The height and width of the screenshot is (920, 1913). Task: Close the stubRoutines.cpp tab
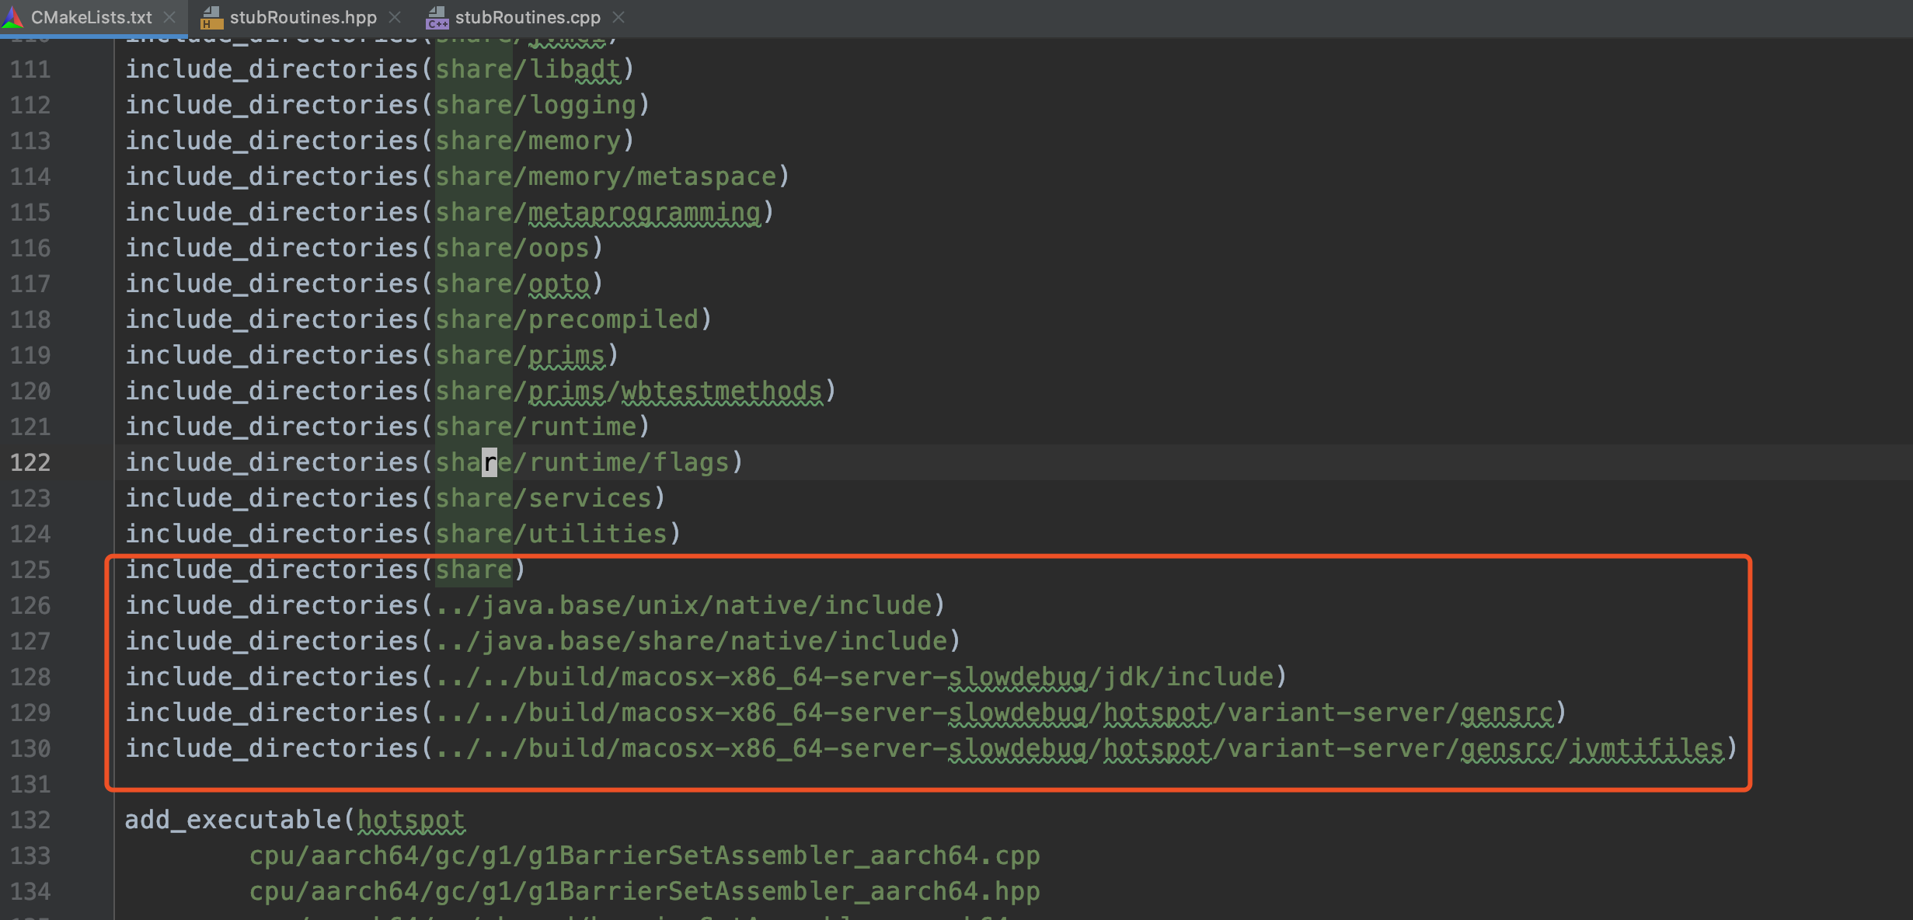[x=618, y=17]
